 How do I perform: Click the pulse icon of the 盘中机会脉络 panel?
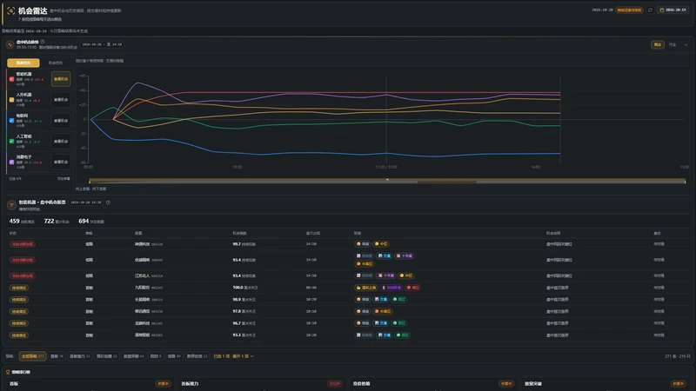(x=10, y=44)
